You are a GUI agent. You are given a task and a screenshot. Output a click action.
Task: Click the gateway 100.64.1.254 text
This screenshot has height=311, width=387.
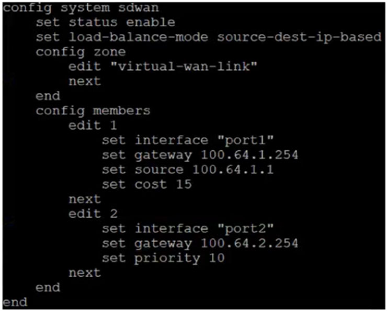coord(249,155)
